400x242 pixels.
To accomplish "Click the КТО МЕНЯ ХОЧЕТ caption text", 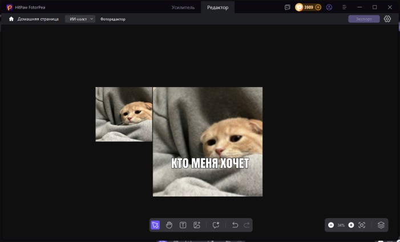I will pyautogui.click(x=210, y=163).
